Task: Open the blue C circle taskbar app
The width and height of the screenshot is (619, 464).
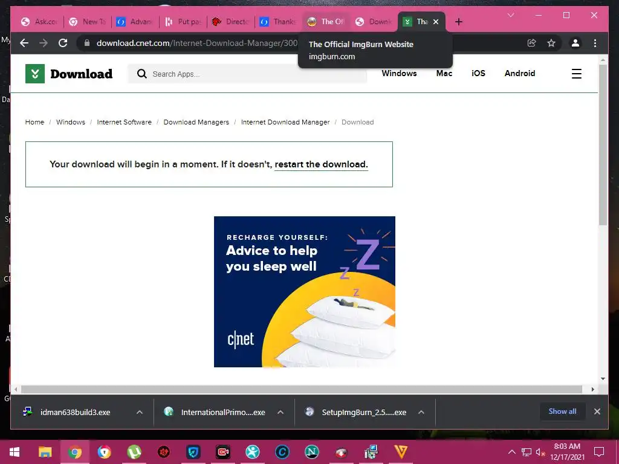Action: (x=282, y=452)
